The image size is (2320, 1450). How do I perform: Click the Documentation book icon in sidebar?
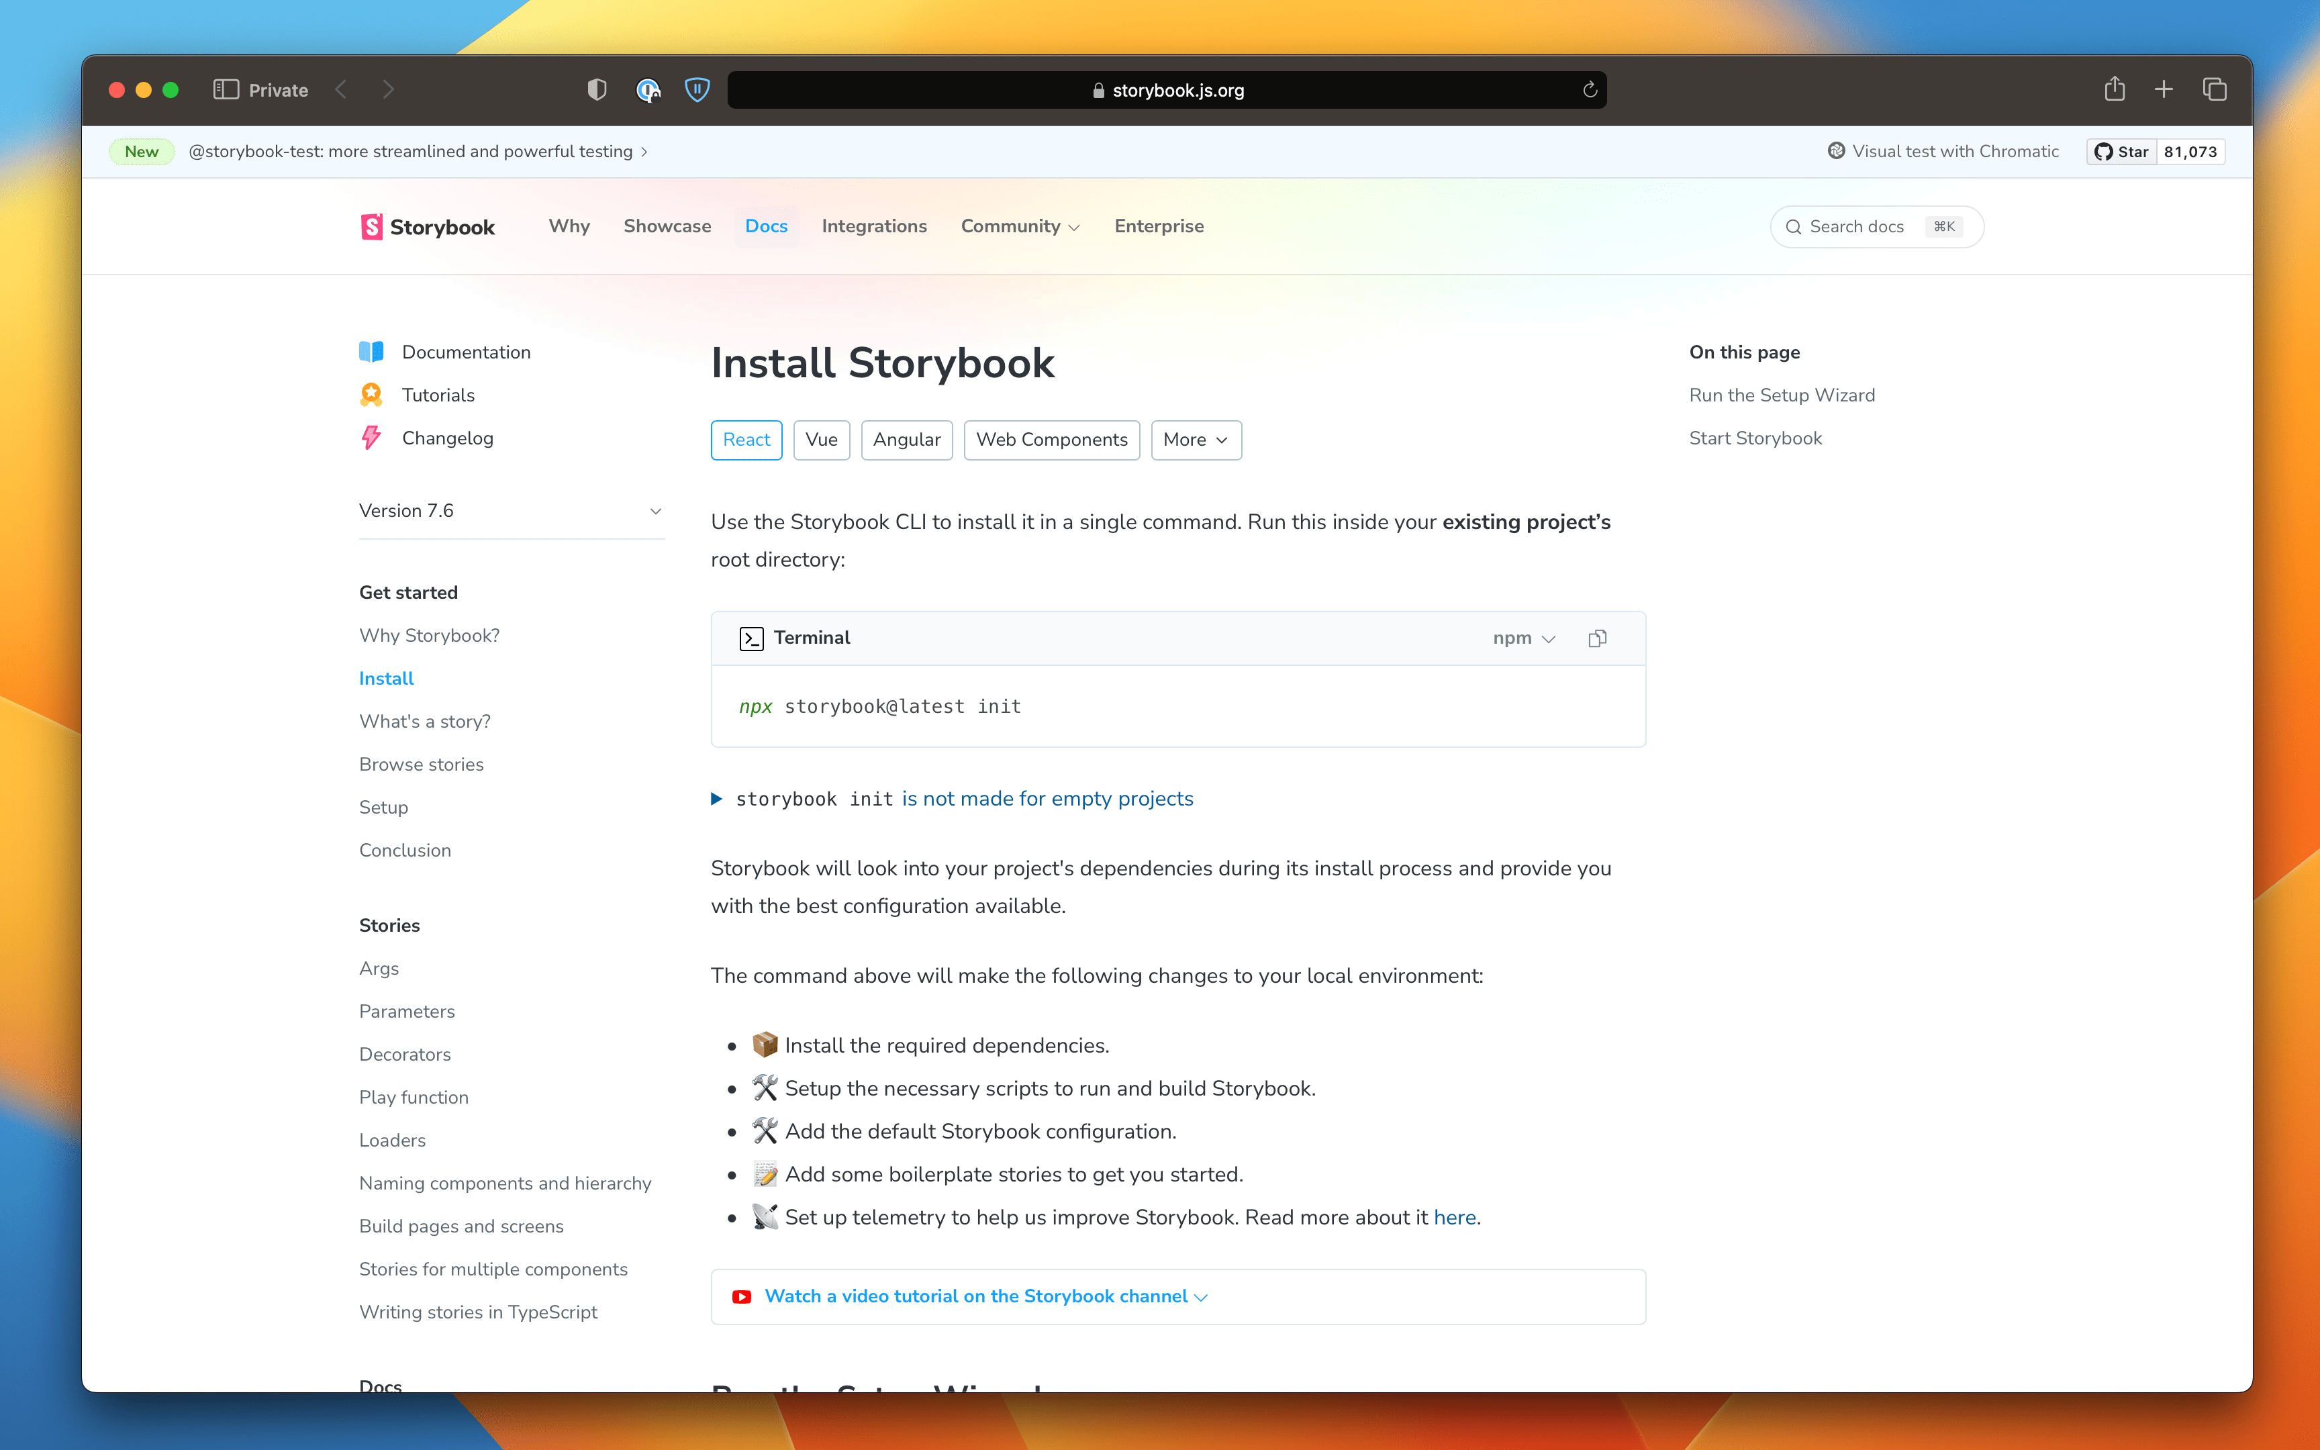[372, 351]
